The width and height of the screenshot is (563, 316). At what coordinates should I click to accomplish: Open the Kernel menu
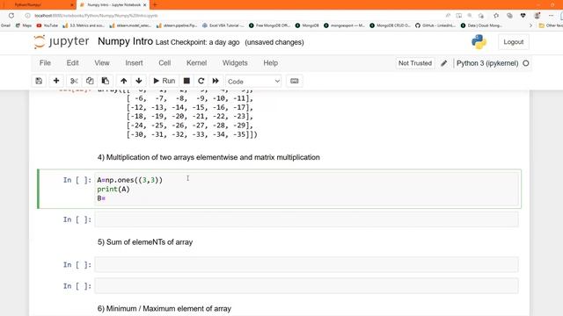click(196, 63)
